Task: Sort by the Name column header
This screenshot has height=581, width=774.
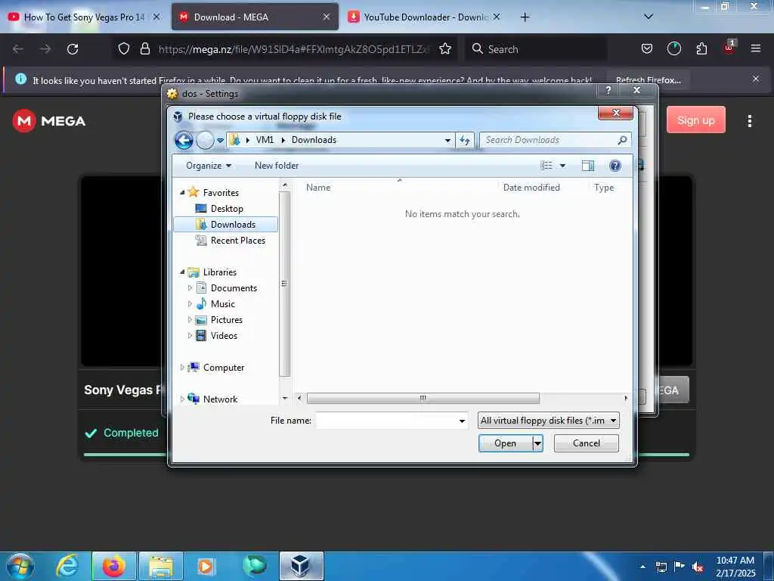Action: [318, 188]
